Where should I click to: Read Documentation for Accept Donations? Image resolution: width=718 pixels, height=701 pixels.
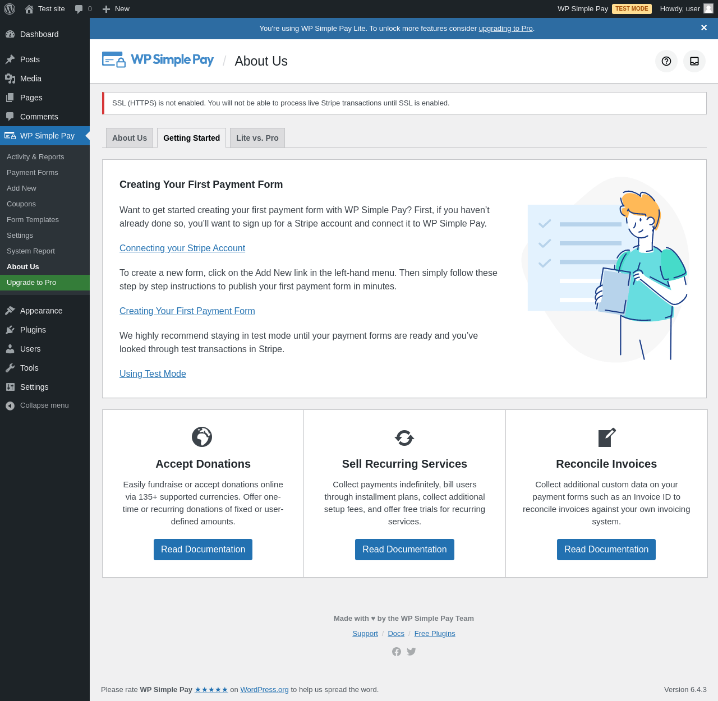pos(203,550)
